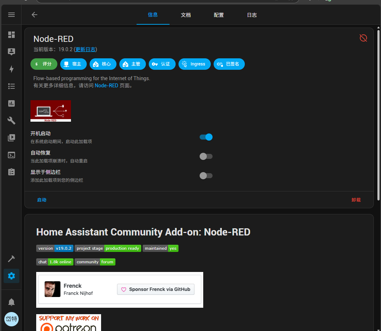The image size is (381, 331).
Task: Open Energy lightning bolt sidebar icon
Action: 11,69
